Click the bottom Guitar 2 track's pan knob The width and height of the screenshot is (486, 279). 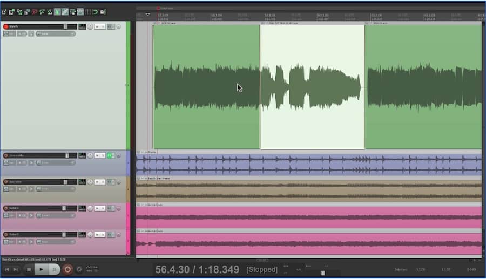click(x=90, y=234)
